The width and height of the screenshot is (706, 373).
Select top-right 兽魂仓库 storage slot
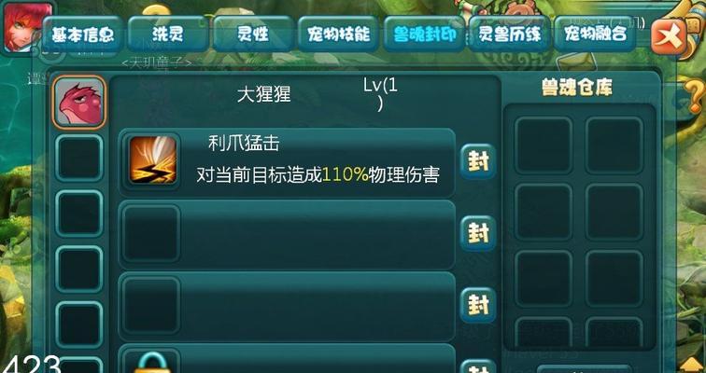(614, 145)
